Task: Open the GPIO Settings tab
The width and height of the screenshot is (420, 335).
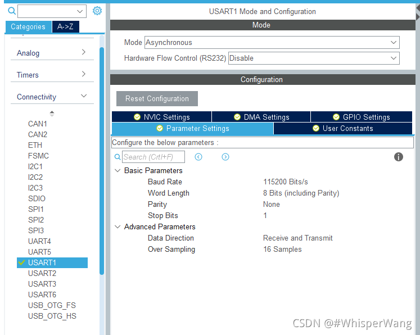Action: 362,117
